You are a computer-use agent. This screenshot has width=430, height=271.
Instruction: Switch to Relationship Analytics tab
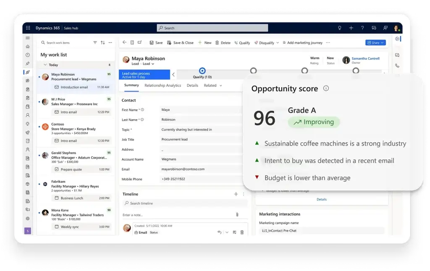[x=163, y=86]
